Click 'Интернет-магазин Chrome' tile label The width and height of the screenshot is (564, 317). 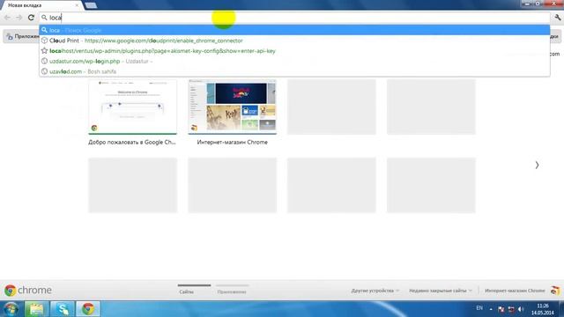pyautogui.click(x=233, y=142)
